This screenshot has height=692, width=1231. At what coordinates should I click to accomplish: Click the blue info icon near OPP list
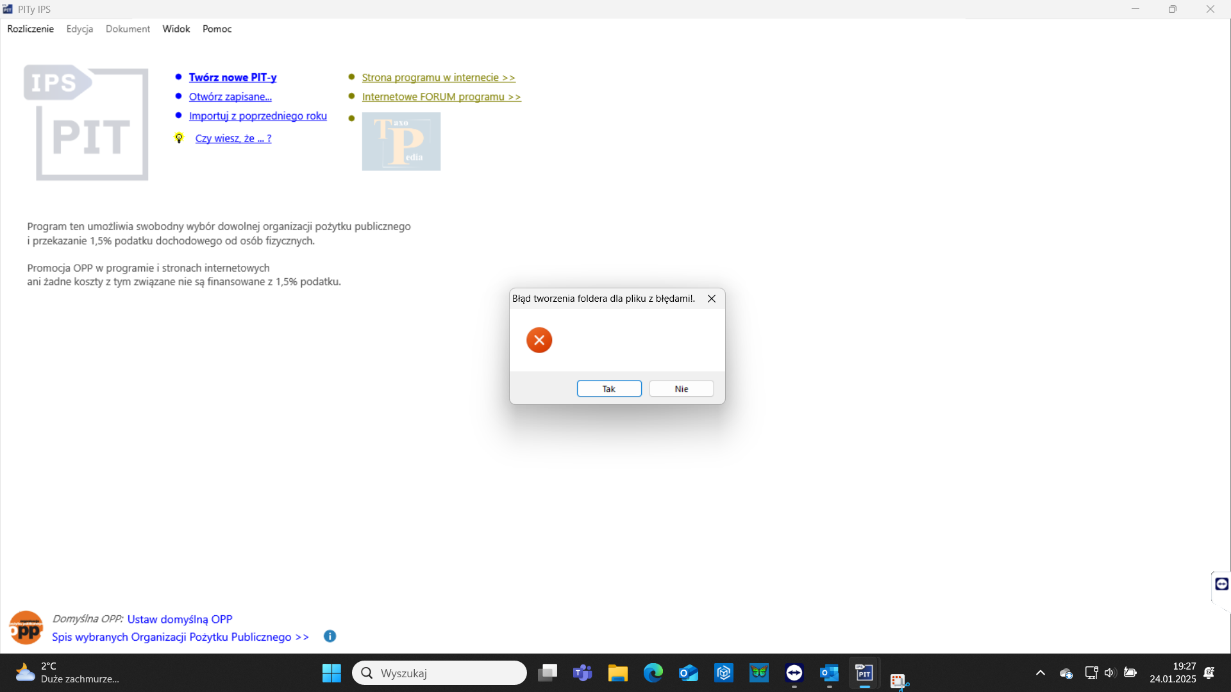pos(330,636)
